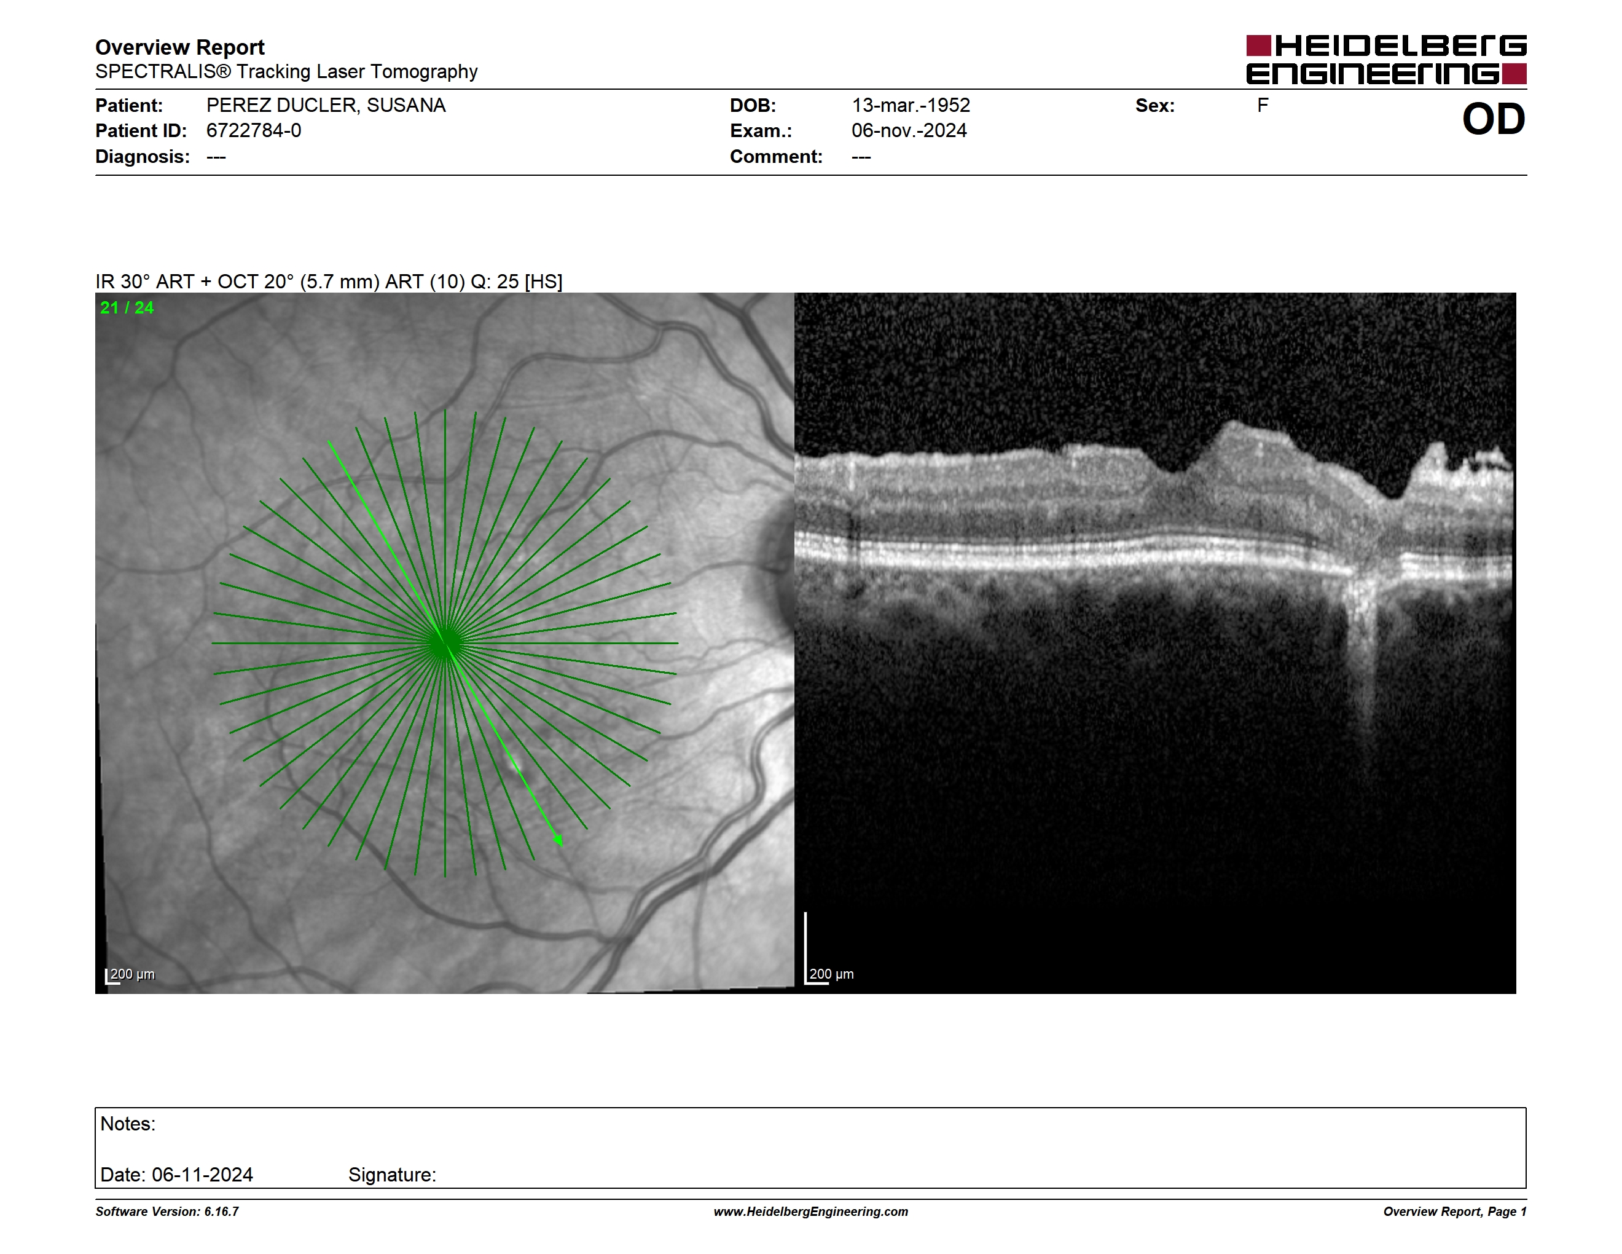Click the 'Sex:' label

pos(1155,106)
